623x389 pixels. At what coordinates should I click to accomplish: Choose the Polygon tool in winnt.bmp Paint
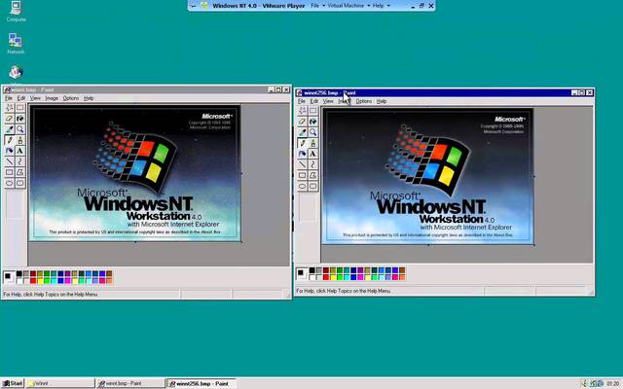tap(19, 172)
